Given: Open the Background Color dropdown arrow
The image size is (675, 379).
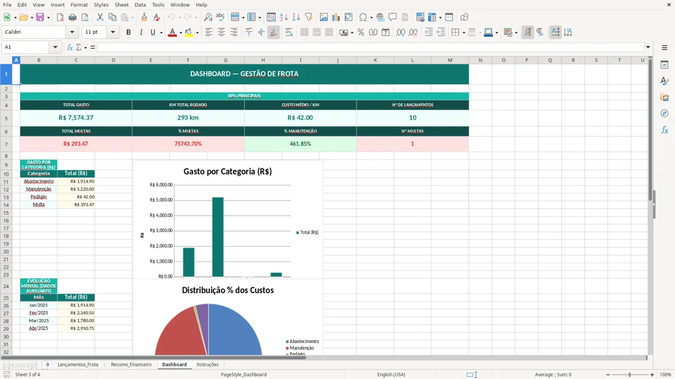Looking at the screenshot, I should point(197,33).
